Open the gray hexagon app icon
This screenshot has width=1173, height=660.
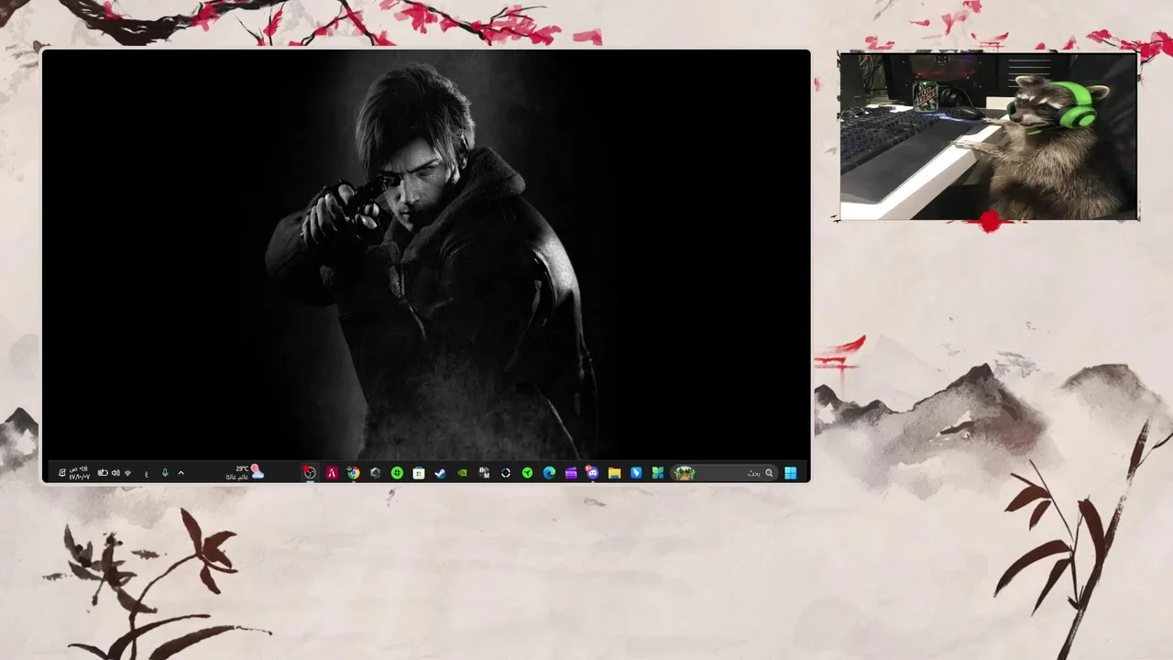point(375,473)
